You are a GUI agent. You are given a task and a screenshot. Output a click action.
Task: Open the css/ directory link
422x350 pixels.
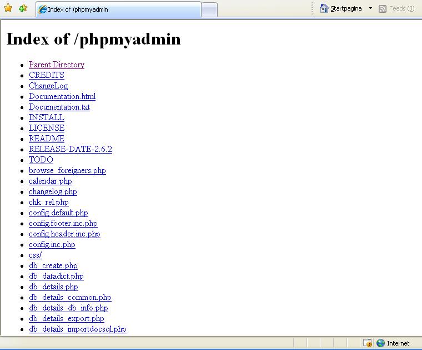pos(35,255)
